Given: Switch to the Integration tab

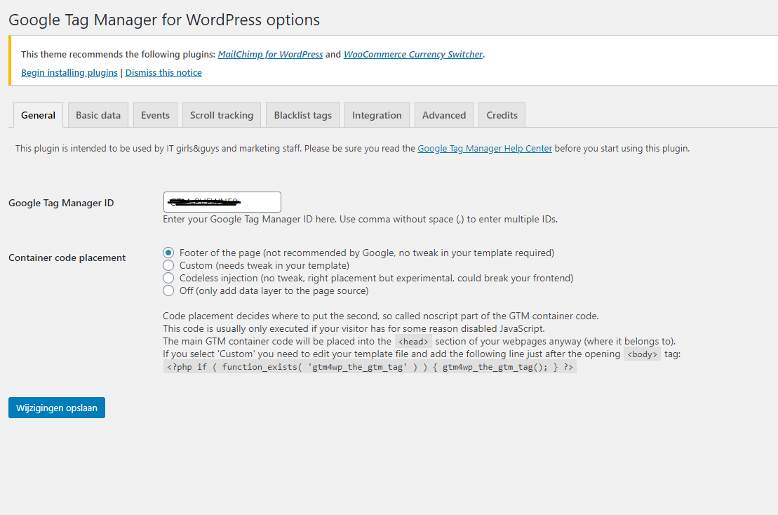Looking at the screenshot, I should click(x=377, y=115).
